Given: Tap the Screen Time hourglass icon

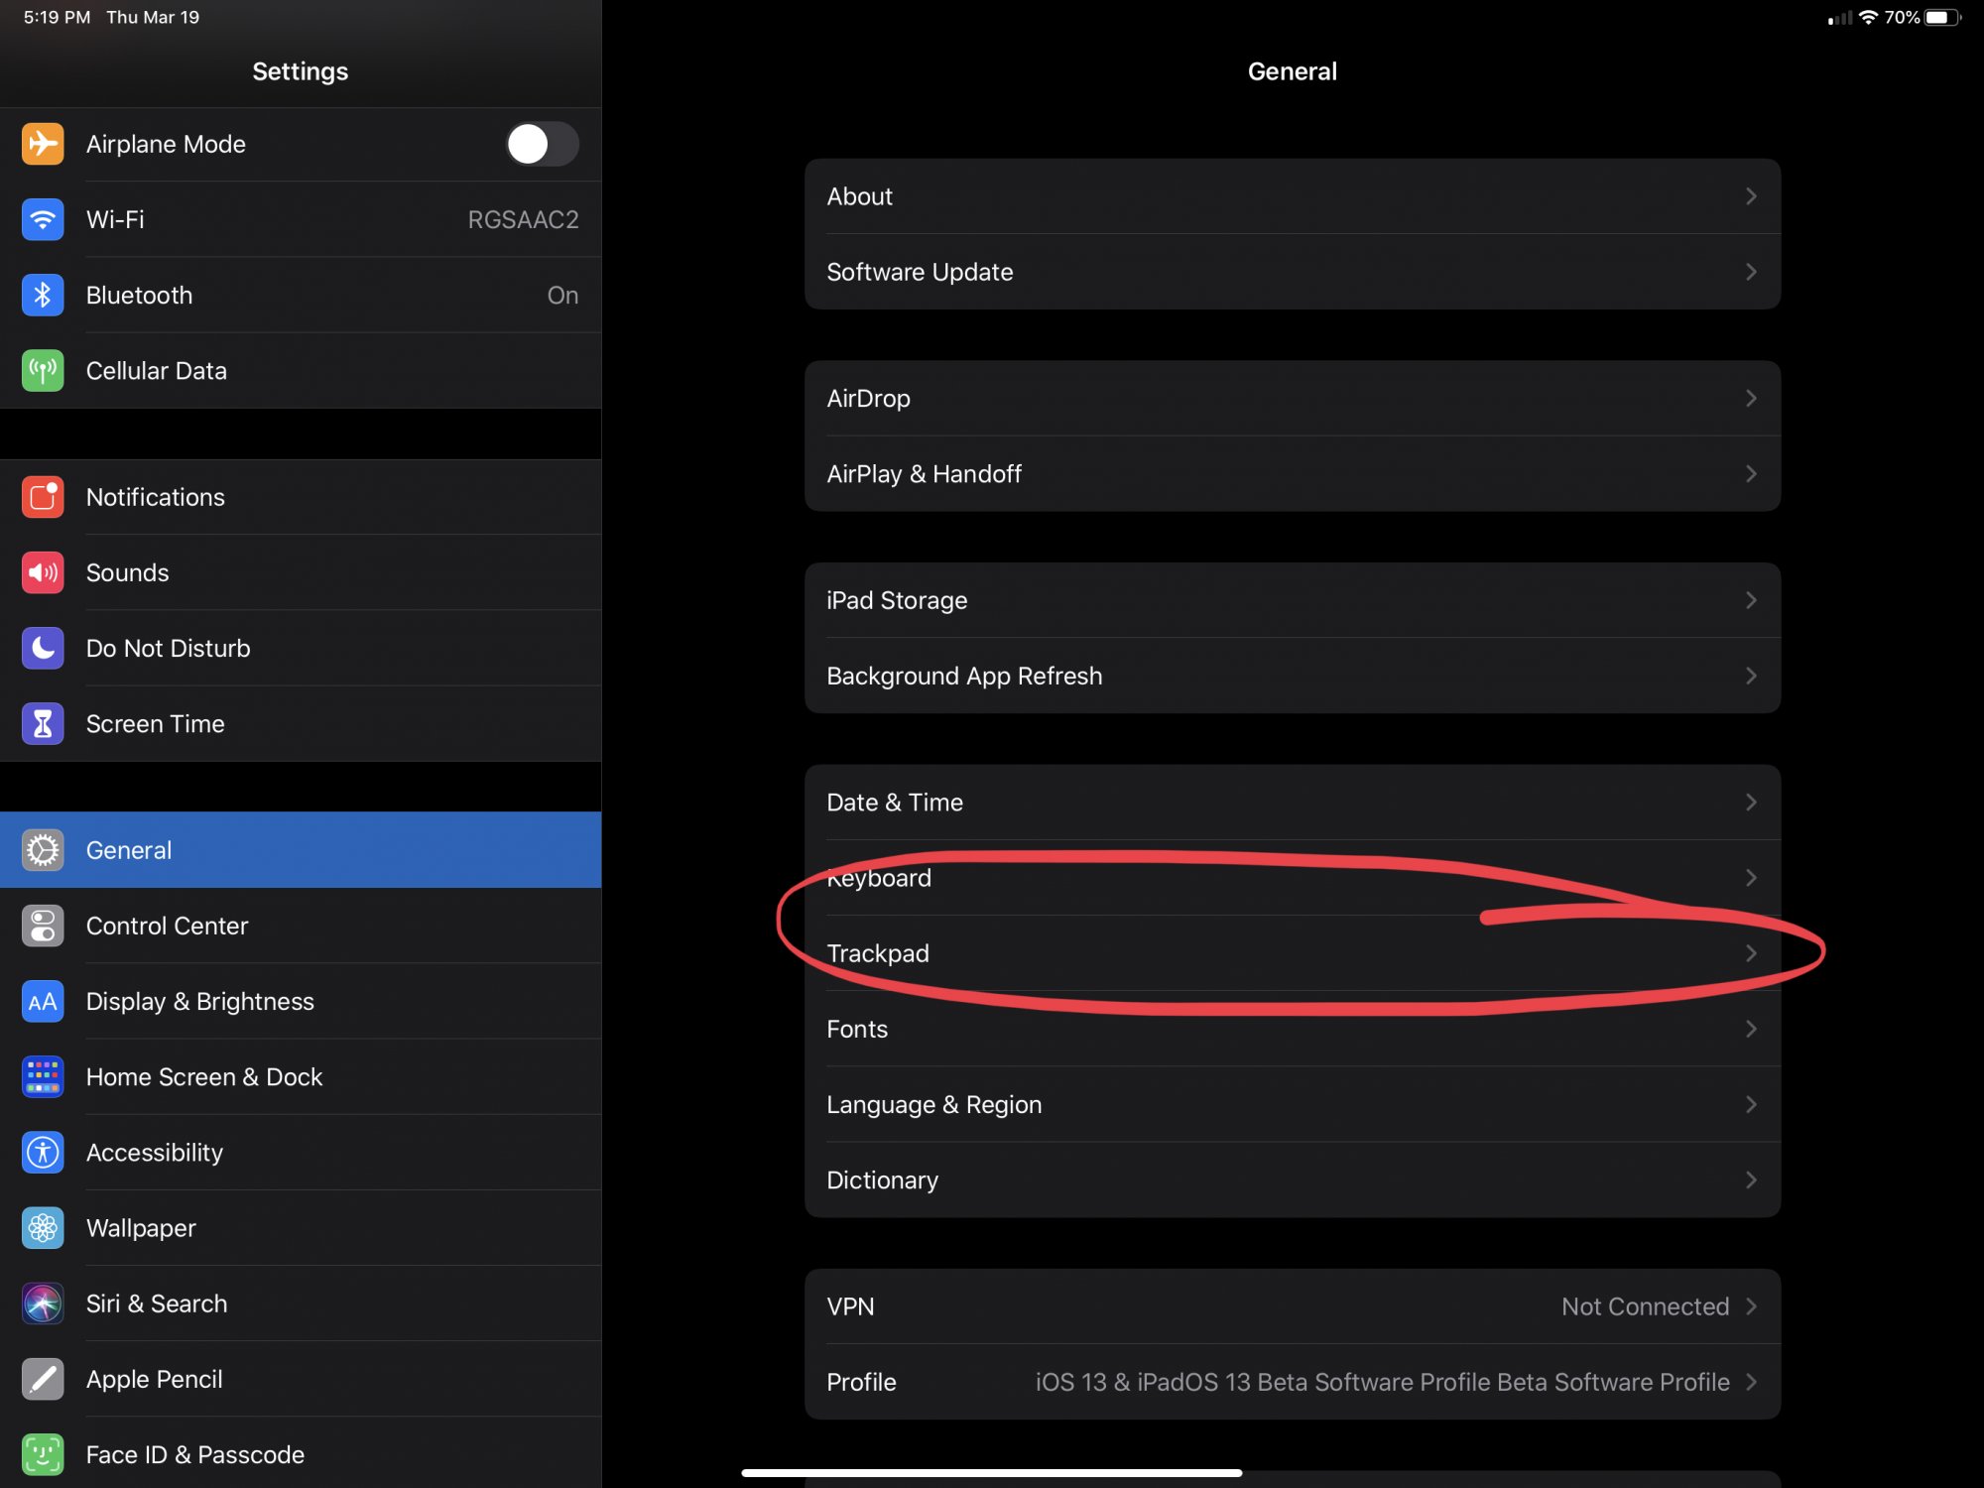Looking at the screenshot, I should pos(43,723).
